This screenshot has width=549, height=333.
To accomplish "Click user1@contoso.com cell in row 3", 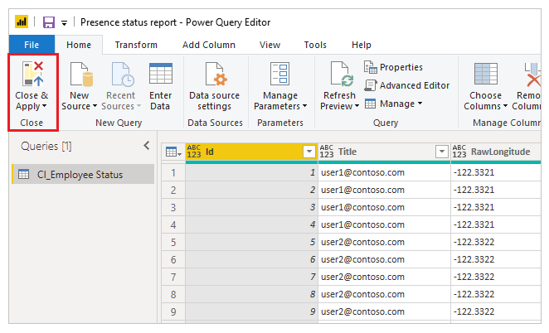I will click(384, 207).
